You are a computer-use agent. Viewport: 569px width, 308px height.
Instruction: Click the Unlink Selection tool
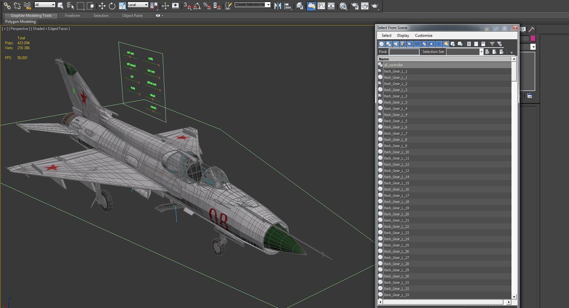coord(17,5)
